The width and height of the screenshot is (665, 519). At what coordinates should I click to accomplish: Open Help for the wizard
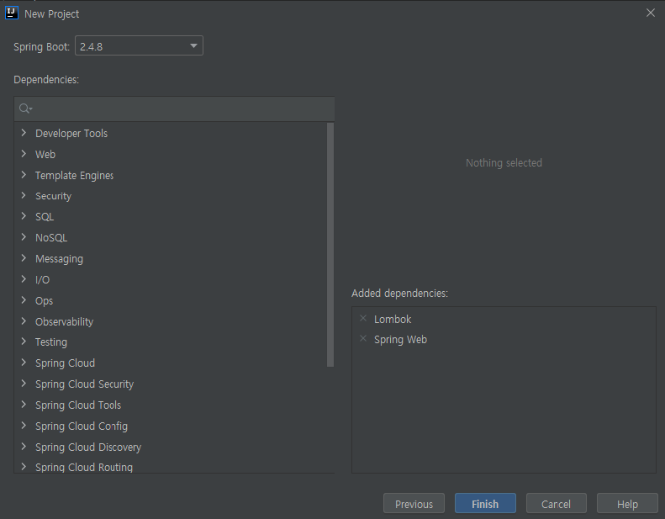tap(627, 504)
